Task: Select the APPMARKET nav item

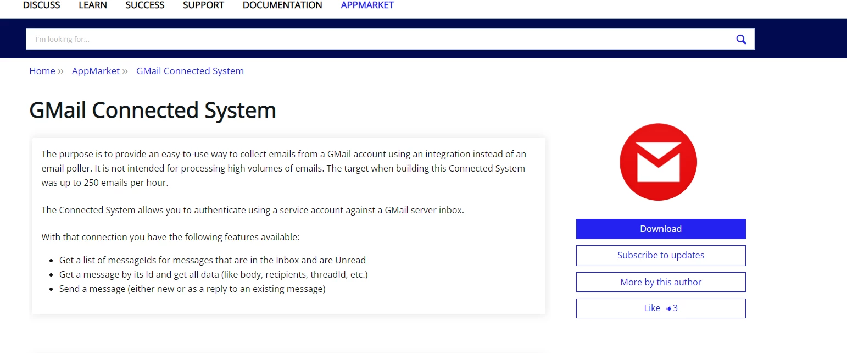Action: click(367, 5)
